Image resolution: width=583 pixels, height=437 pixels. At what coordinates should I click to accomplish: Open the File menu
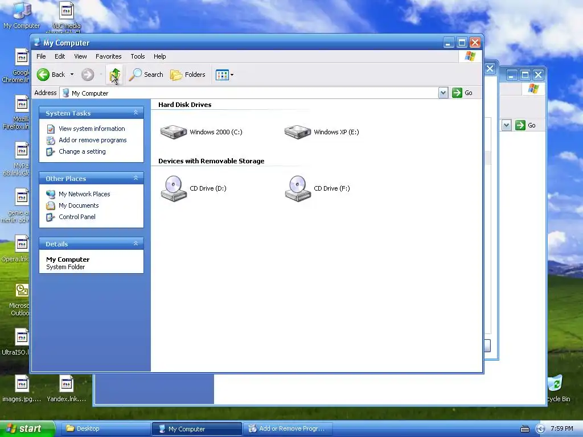pyautogui.click(x=41, y=56)
